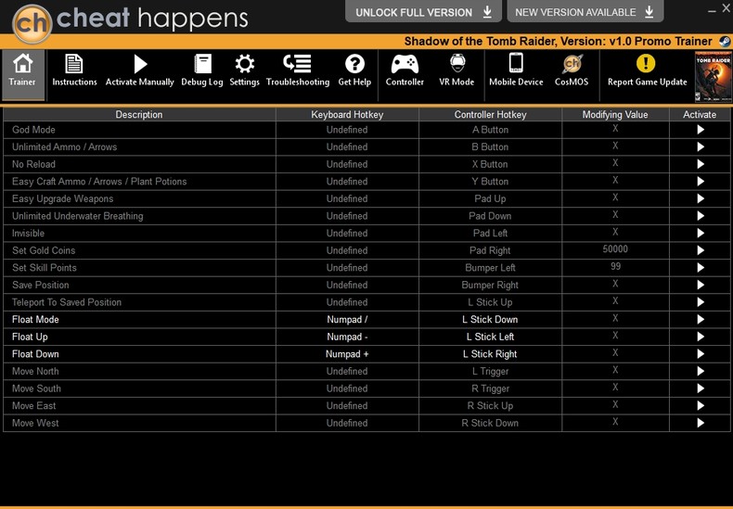
Task: Edit Set Skill Points value 99
Action: [615, 267]
